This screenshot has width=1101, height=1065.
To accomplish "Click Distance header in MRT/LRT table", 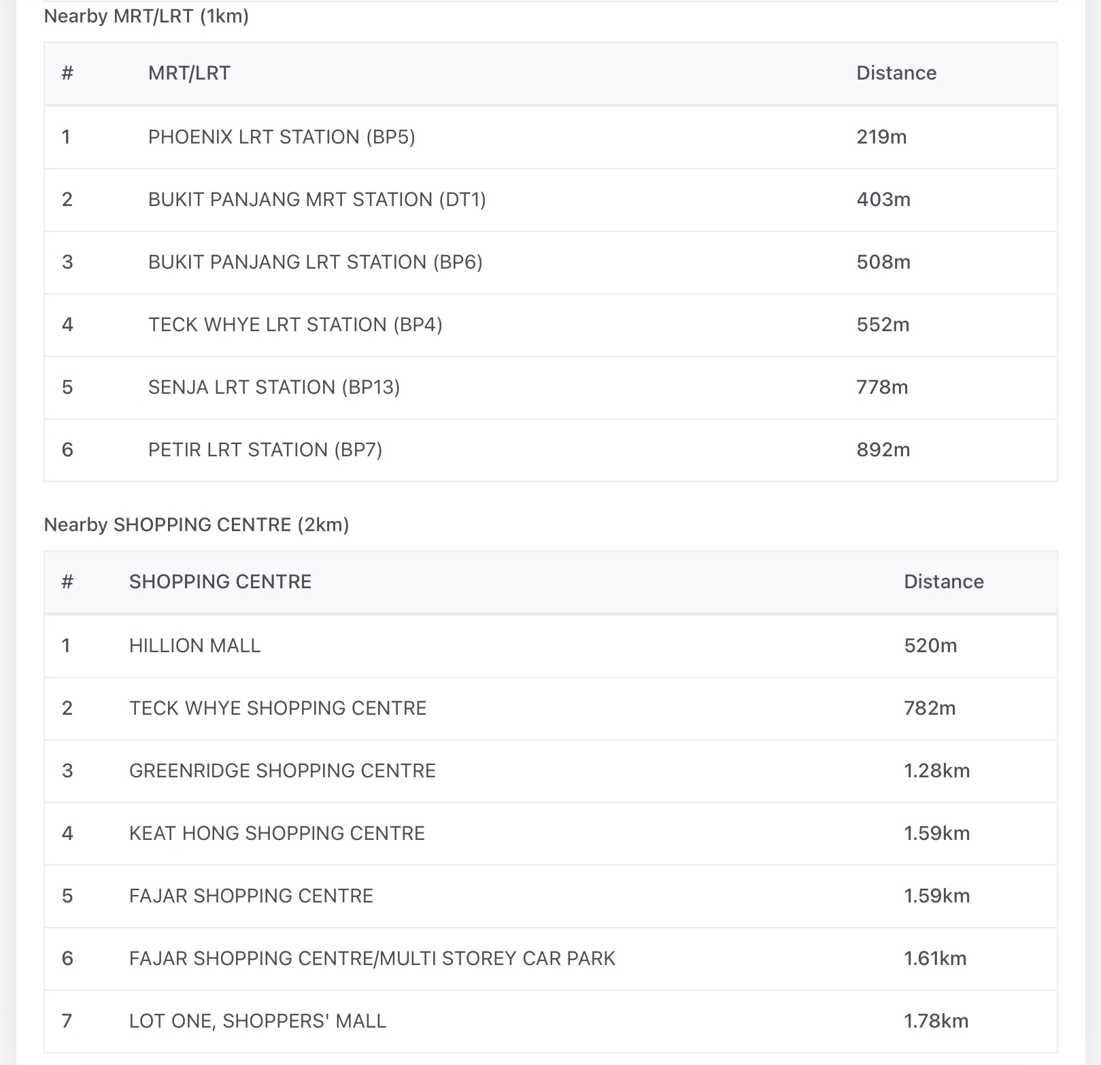I will pyautogui.click(x=896, y=73).
